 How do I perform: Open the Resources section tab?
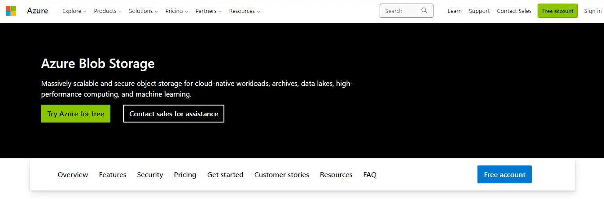click(x=336, y=174)
